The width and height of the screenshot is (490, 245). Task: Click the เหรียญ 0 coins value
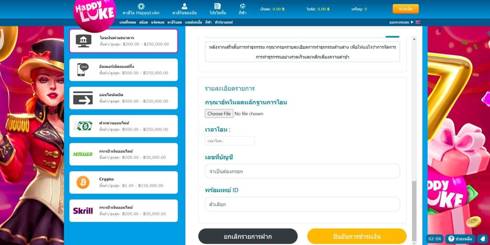click(x=366, y=9)
